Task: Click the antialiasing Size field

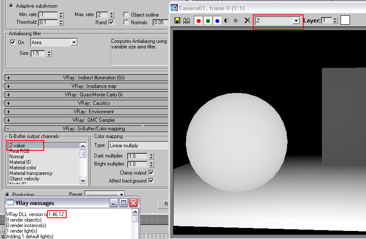Action: point(38,53)
